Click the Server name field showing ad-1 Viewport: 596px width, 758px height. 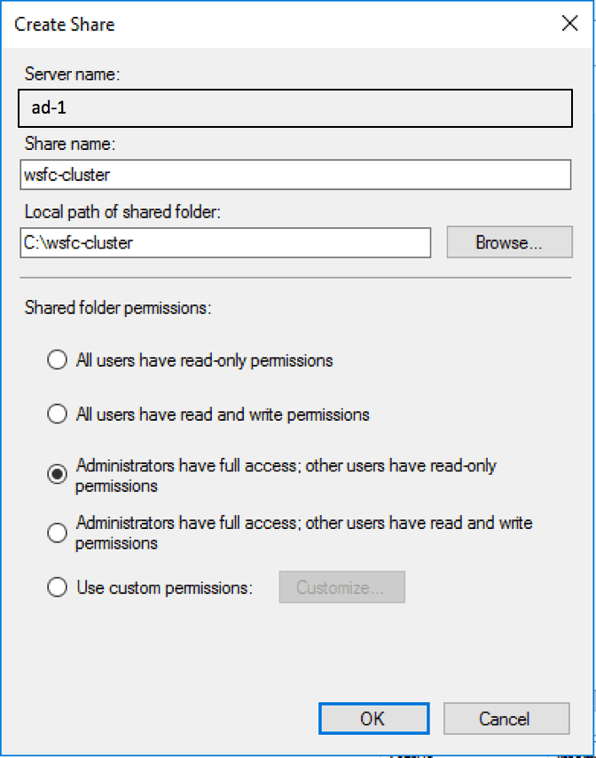pyautogui.click(x=294, y=108)
